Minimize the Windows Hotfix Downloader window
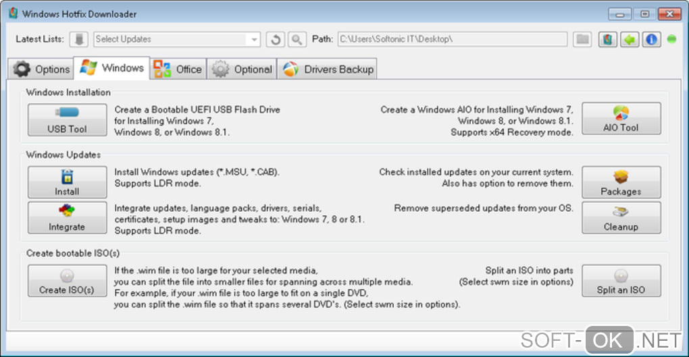The width and height of the screenshot is (689, 357). point(620,14)
